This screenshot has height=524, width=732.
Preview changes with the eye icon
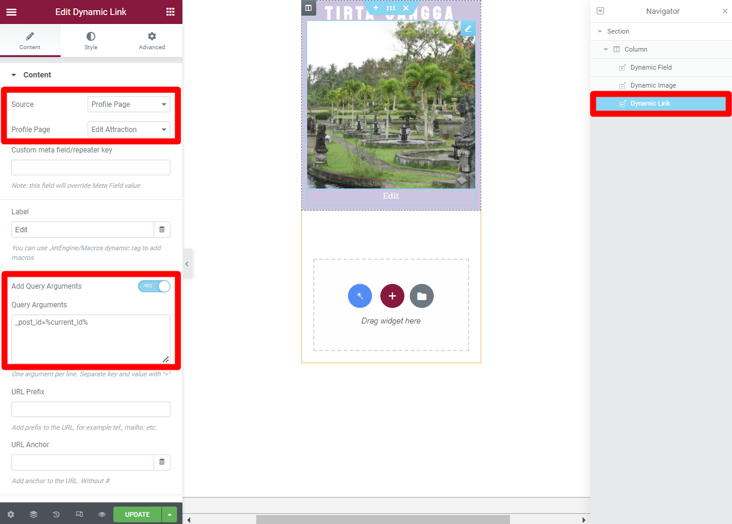click(102, 514)
